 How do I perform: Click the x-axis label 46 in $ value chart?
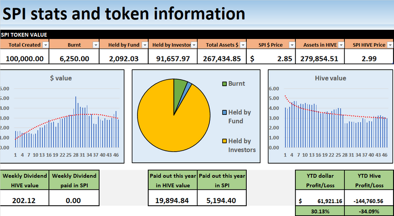(116, 155)
